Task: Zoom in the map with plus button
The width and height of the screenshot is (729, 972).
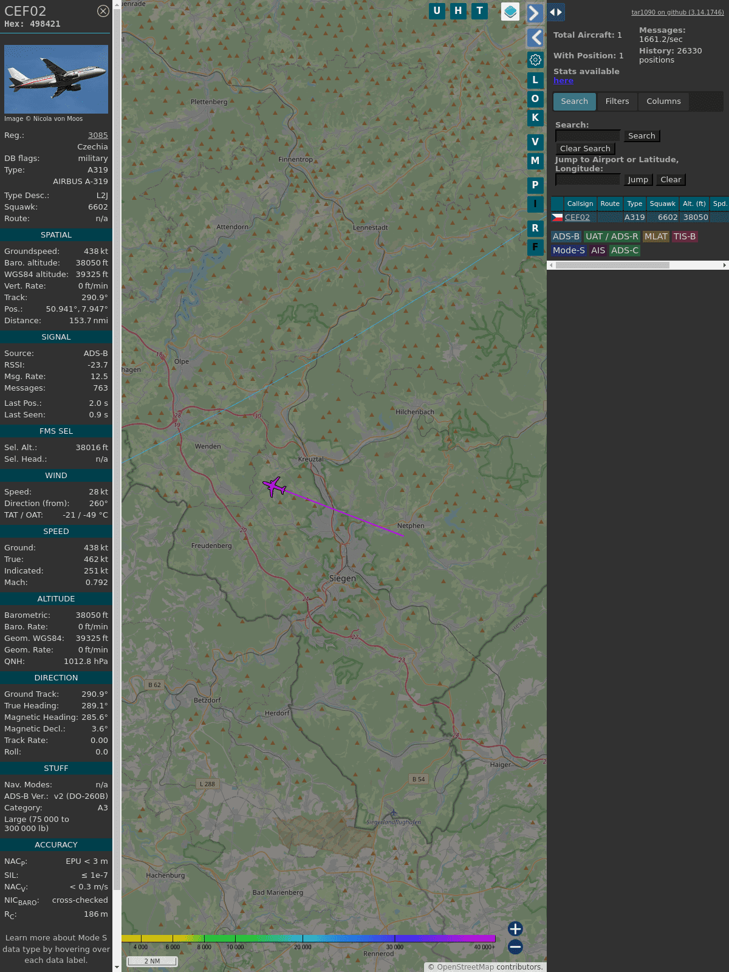Action: (x=515, y=929)
